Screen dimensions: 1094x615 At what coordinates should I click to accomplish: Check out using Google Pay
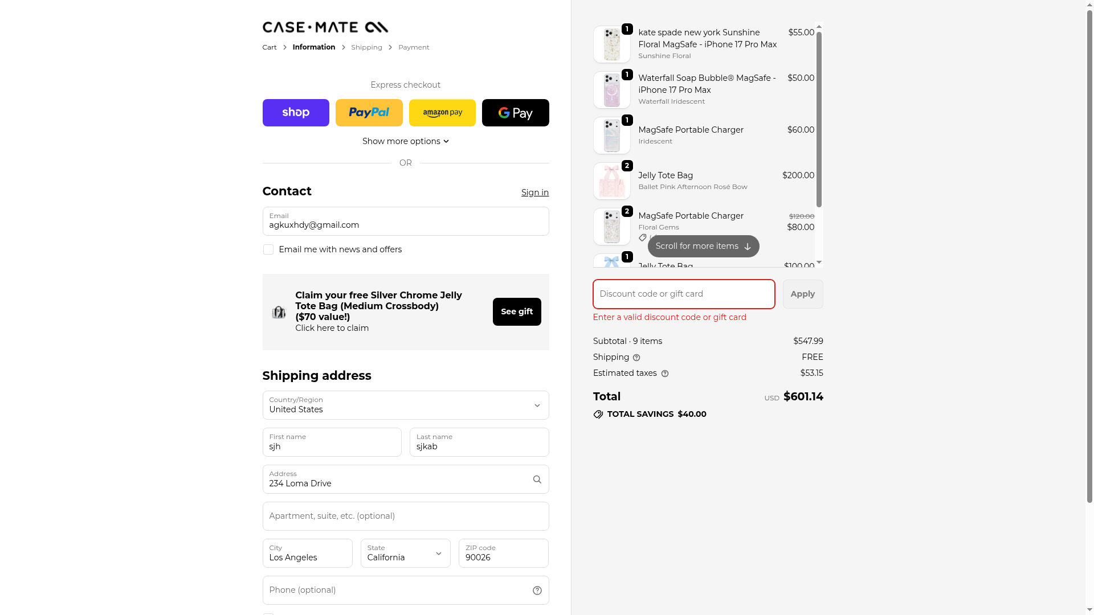(x=515, y=113)
